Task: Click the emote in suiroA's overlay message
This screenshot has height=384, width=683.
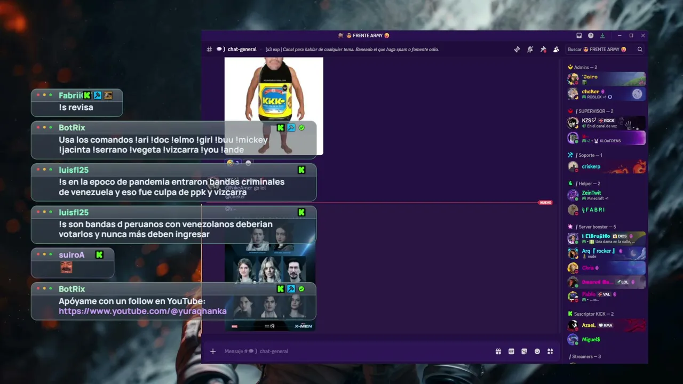Action: pos(66,267)
